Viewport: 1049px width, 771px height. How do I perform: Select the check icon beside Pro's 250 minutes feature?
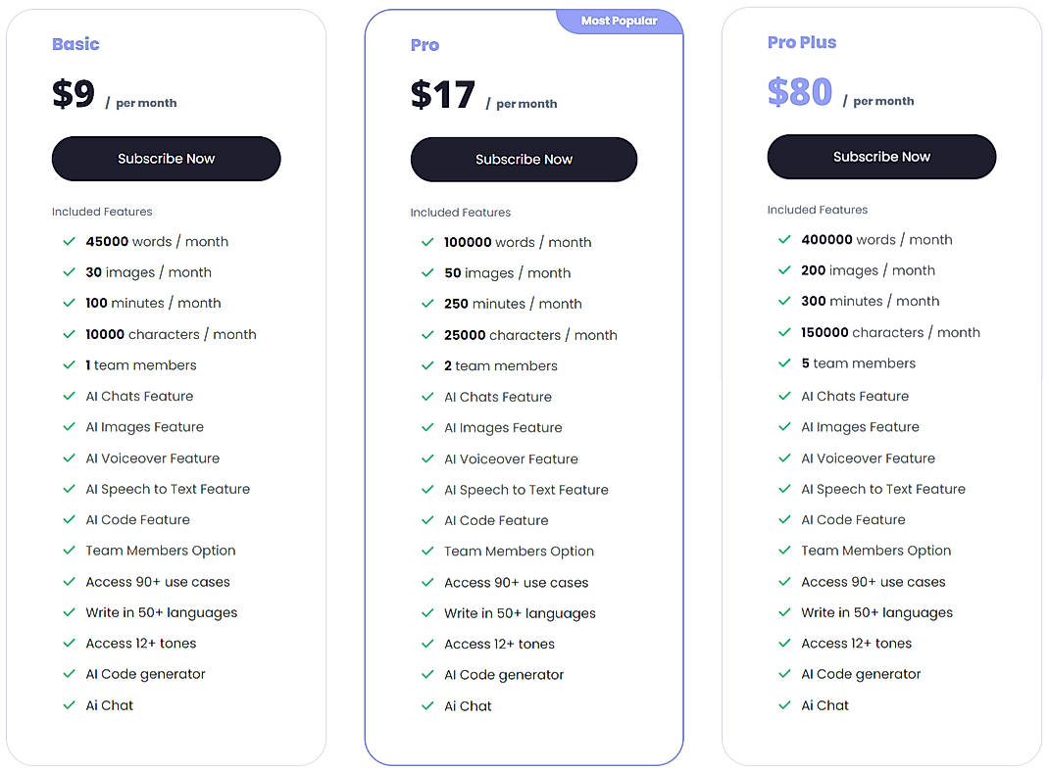tap(427, 304)
